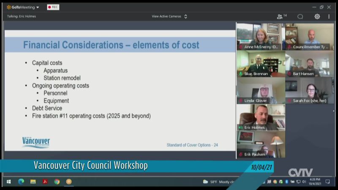Open GoToMeeting settings gear
Screen dimensions: 338x190
317,16
